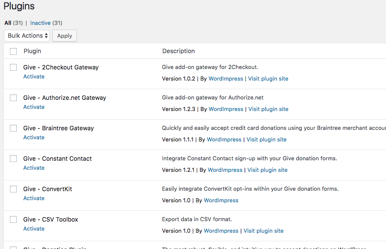386x249 pixels.
Task: Click the ConvertKit opt-ins description text
Action: click(x=250, y=189)
